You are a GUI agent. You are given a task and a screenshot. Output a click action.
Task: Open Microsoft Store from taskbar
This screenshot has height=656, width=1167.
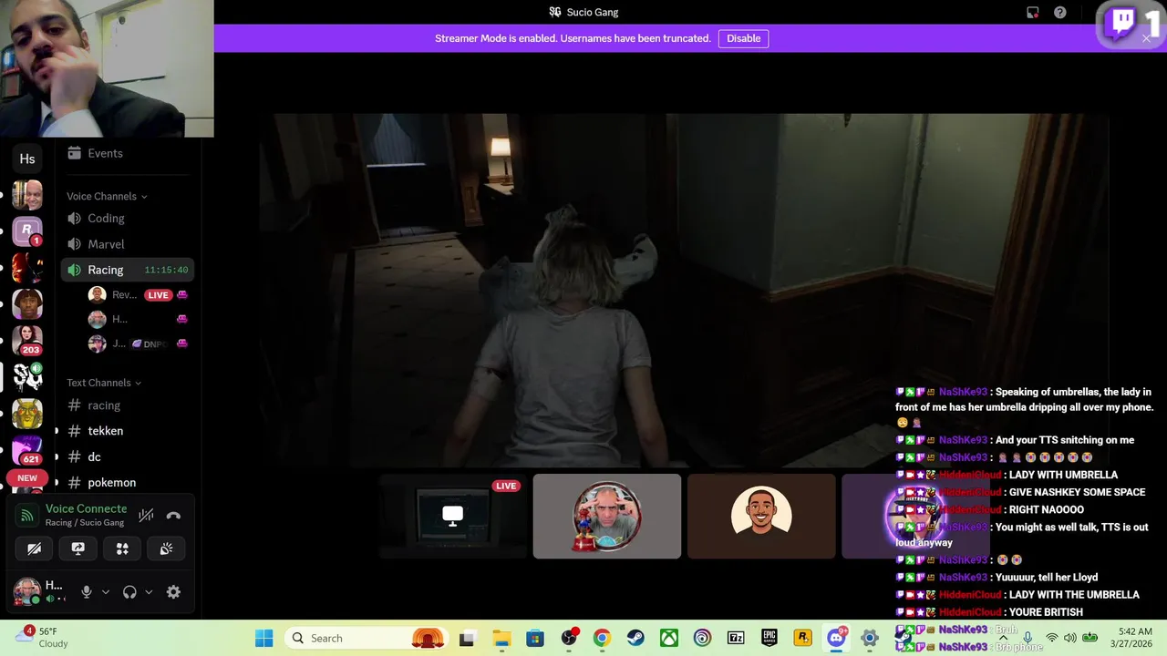535,638
